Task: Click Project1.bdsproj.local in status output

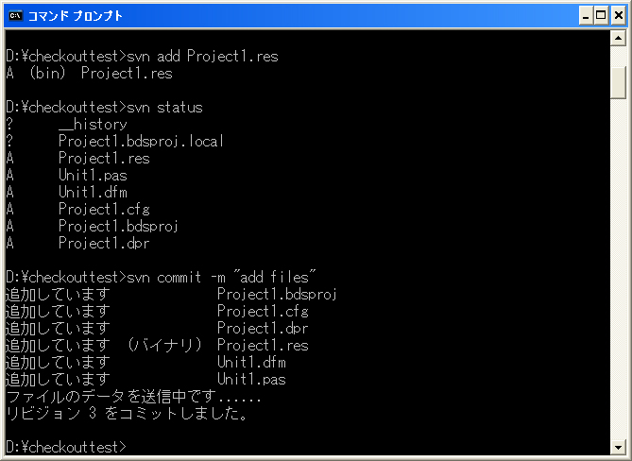Action: (141, 141)
